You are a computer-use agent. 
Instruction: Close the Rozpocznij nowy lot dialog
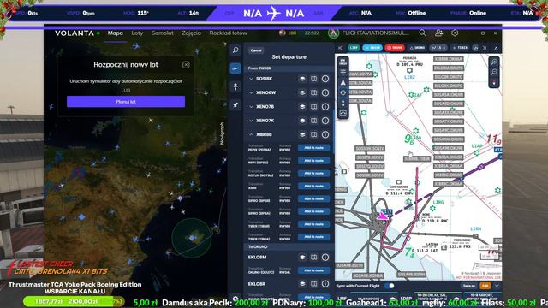[x=186, y=65]
